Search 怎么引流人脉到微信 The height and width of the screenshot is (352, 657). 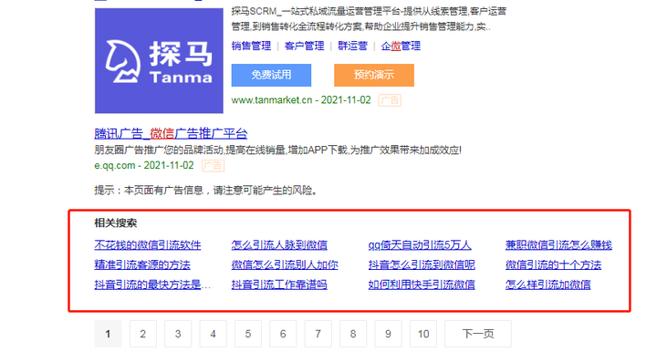(279, 245)
